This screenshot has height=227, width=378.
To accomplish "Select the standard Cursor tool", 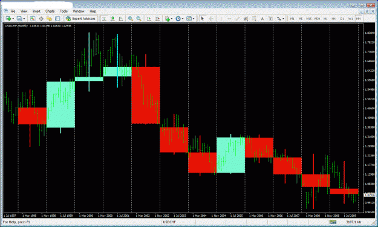I will click(x=203, y=19).
